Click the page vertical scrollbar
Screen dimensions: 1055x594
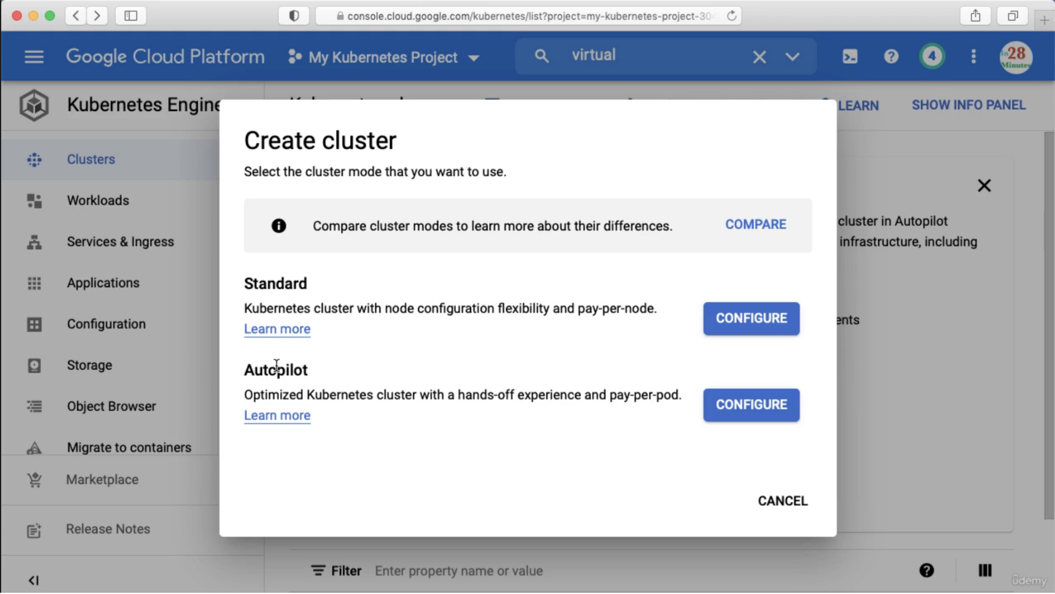1049,326
